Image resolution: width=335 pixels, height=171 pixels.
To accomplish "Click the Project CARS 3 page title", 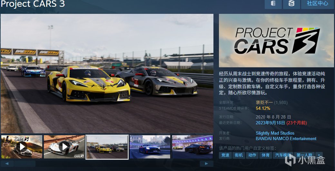I will [x=33, y=4].
